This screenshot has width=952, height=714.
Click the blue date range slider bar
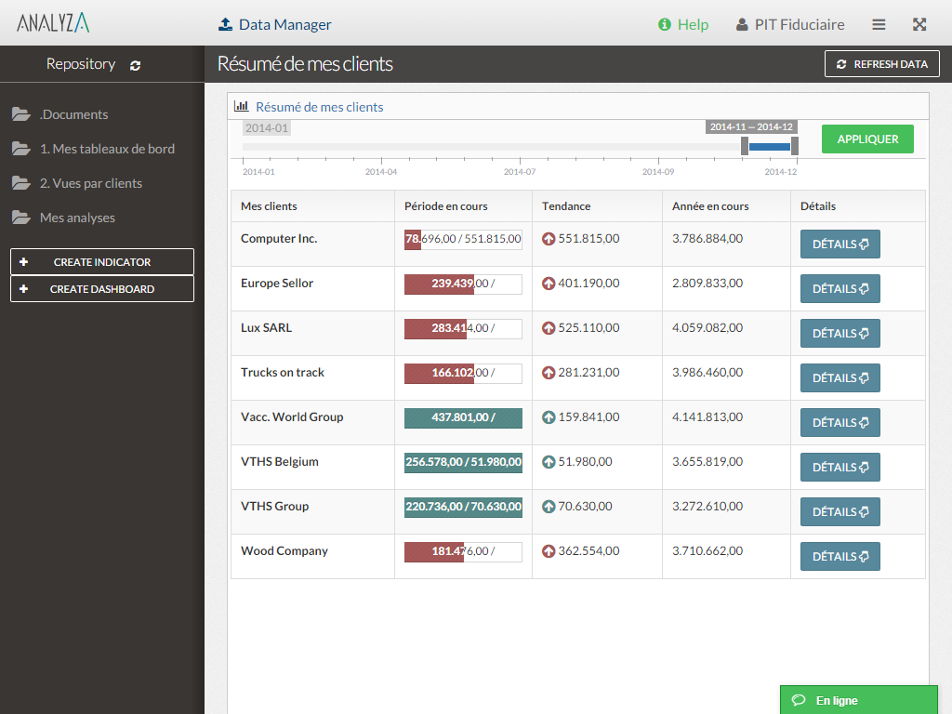770,147
